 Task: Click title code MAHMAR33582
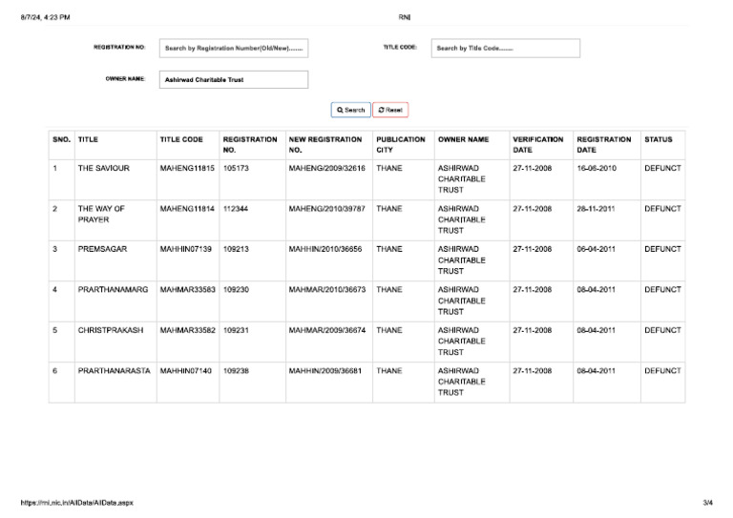(x=187, y=330)
